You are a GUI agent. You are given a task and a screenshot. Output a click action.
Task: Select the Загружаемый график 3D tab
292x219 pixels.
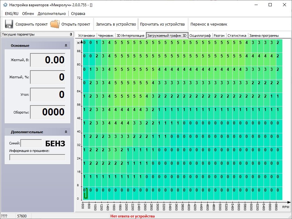tap(167, 36)
